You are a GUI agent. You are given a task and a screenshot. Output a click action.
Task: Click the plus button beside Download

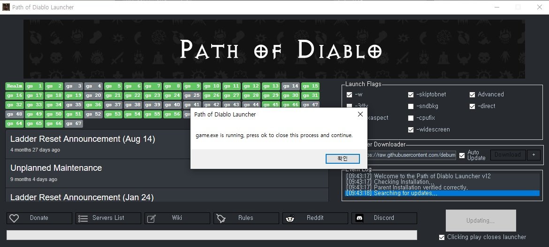tap(534, 155)
